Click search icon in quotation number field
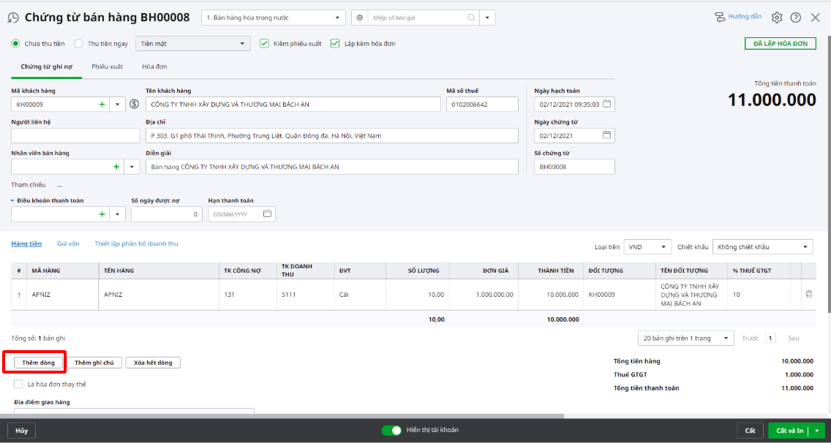 tap(472, 18)
